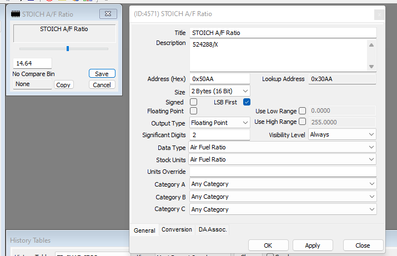The image size is (397, 256).
Task: Click the Address (Hex) input field
Action: (x=220, y=79)
